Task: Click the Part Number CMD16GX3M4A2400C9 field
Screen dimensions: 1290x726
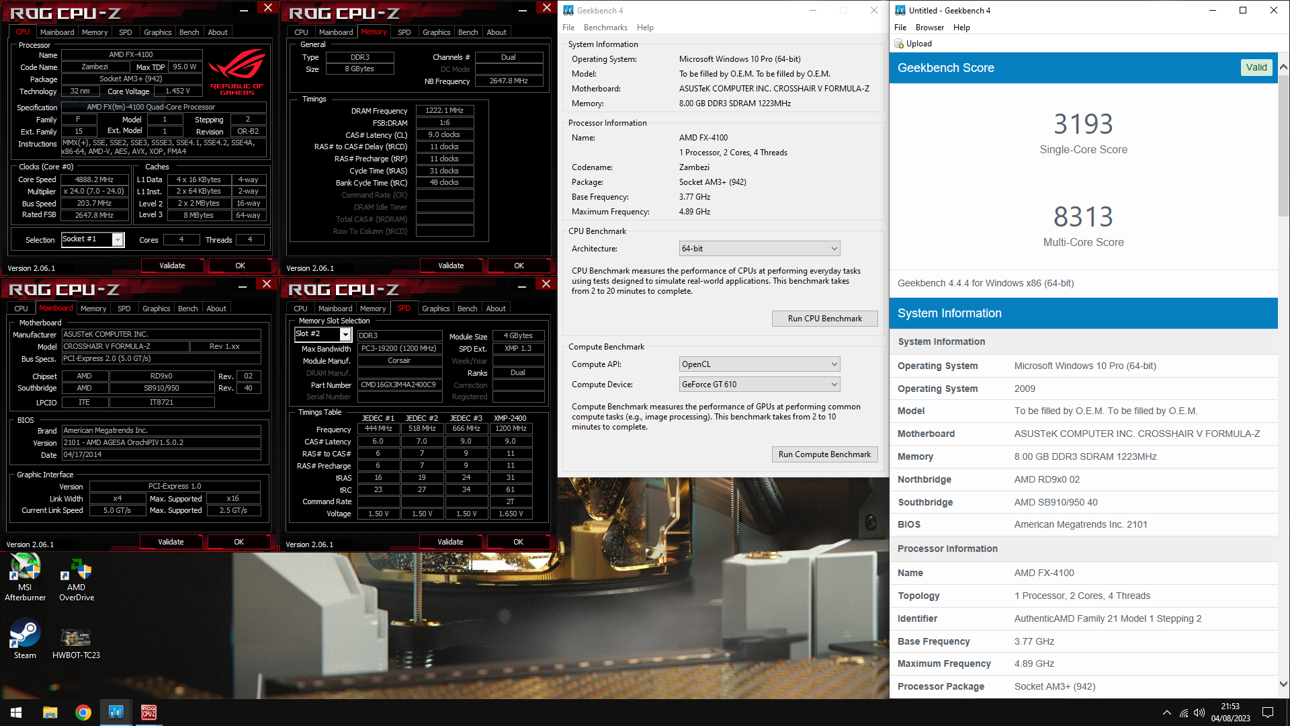Action: 399,385
